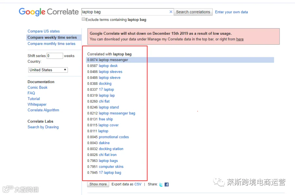Viewport: 295px width, 195px height.
Task: Select 'docking station' correlation
Action: (x=111, y=149)
